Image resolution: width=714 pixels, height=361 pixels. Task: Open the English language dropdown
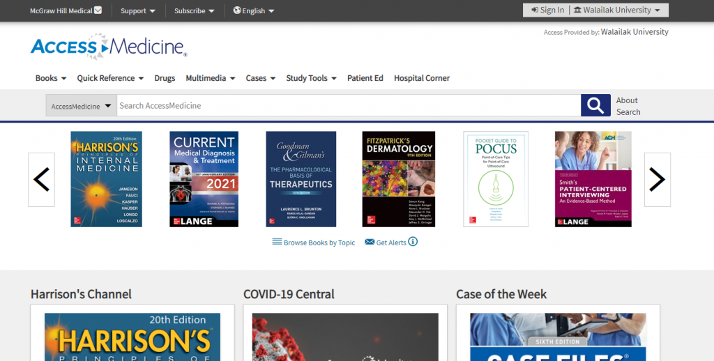254,10
